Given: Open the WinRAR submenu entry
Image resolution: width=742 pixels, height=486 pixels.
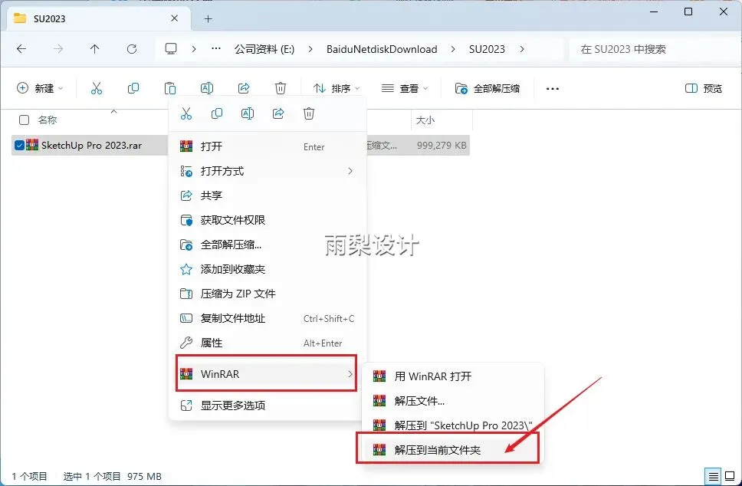Looking at the screenshot, I should [x=267, y=374].
